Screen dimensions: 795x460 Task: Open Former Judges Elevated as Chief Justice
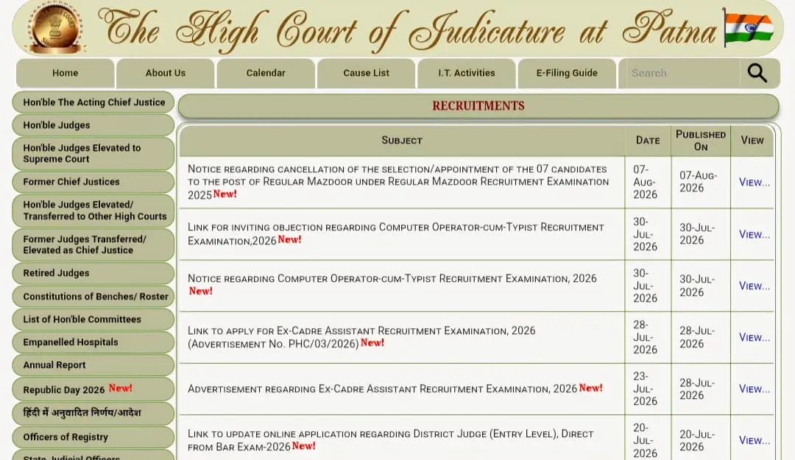pyautogui.click(x=93, y=244)
